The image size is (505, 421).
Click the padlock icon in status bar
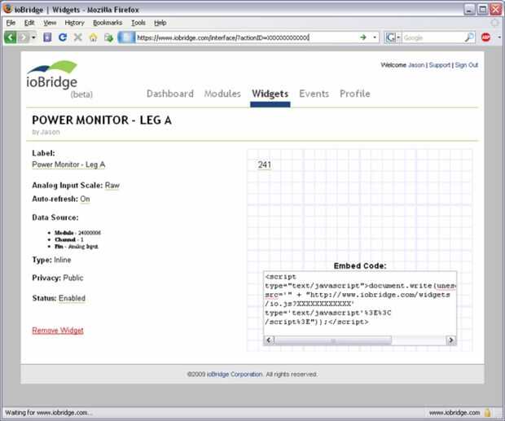coord(488,413)
